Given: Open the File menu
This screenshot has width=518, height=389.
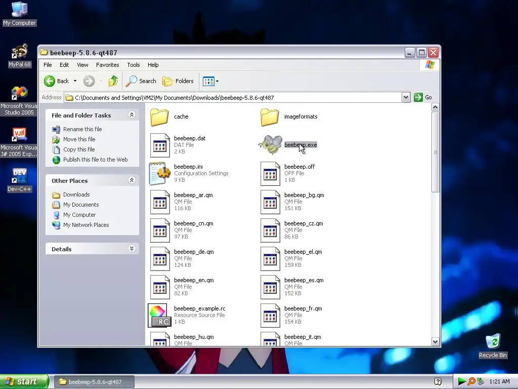Looking at the screenshot, I should [48, 65].
